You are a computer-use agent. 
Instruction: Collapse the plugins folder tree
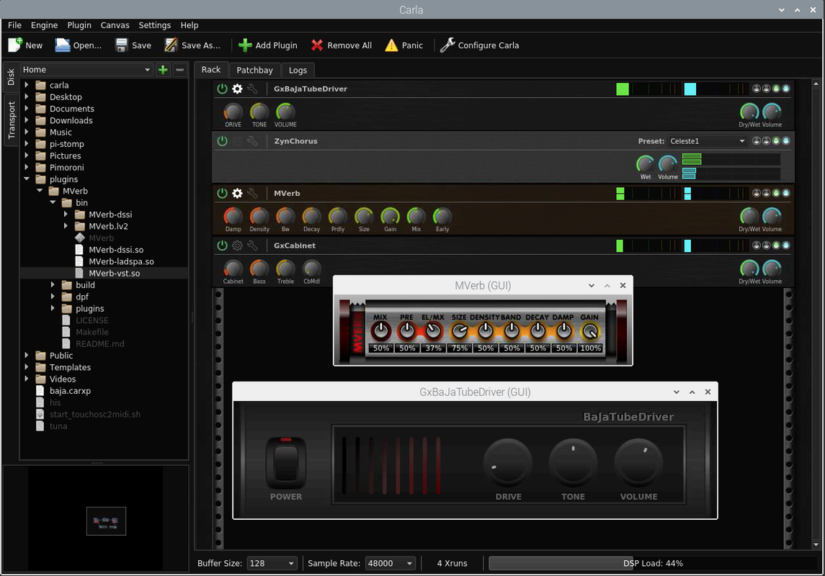pyautogui.click(x=27, y=179)
